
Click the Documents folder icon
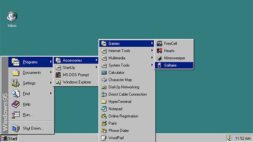pyautogui.click(x=15, y=73)
